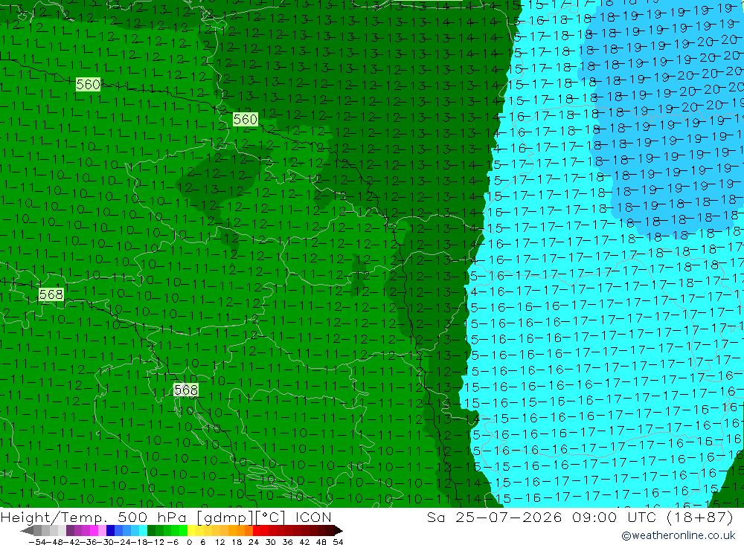
Task: Pick the bright yellow legend swatch above the 0 label
Action: tap(192, 530)
